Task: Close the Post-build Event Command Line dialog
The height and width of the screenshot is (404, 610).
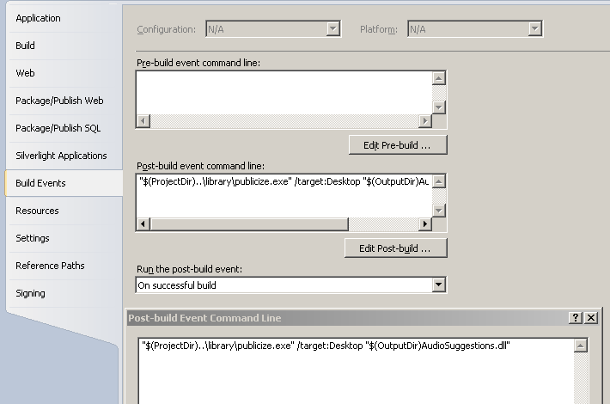Action: coord(591,317)
